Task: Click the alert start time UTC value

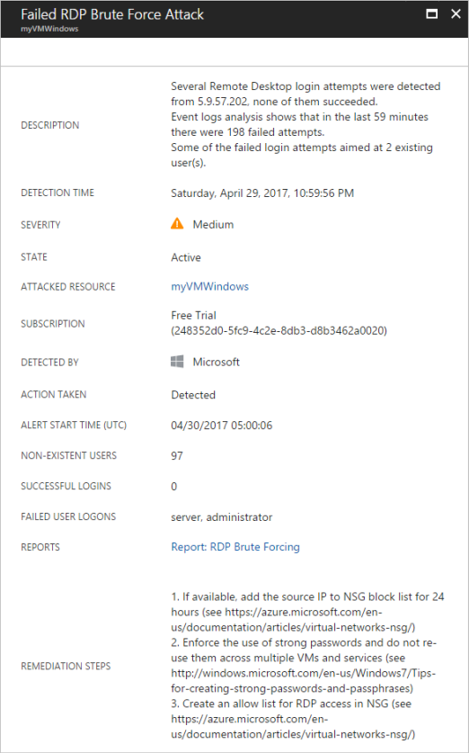Action: (x=222, y=426)
